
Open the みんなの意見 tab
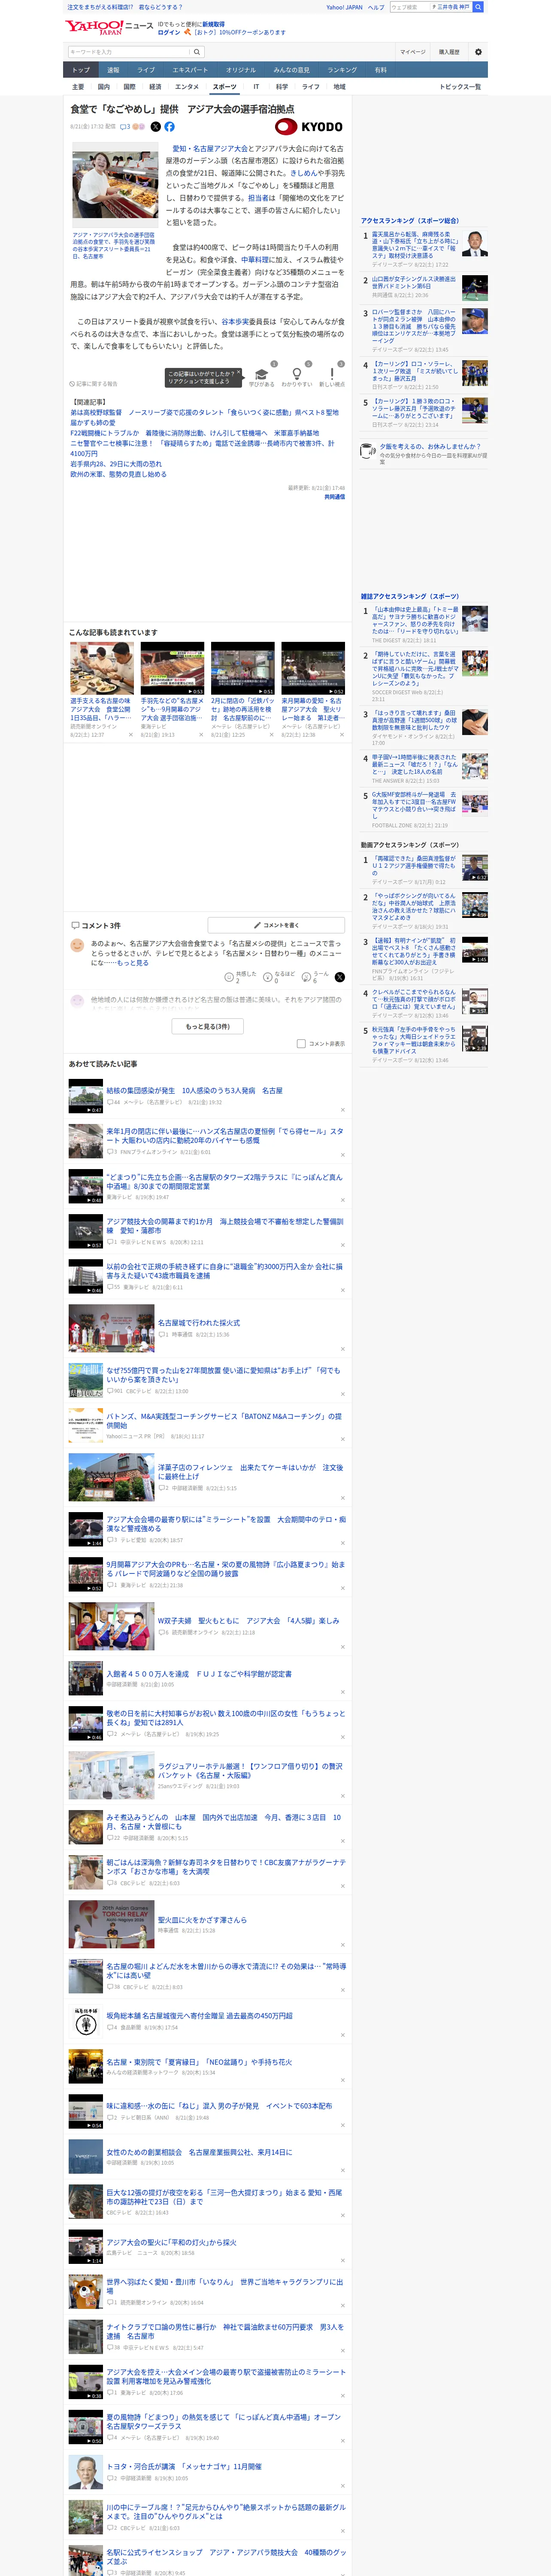coord(291,70)
